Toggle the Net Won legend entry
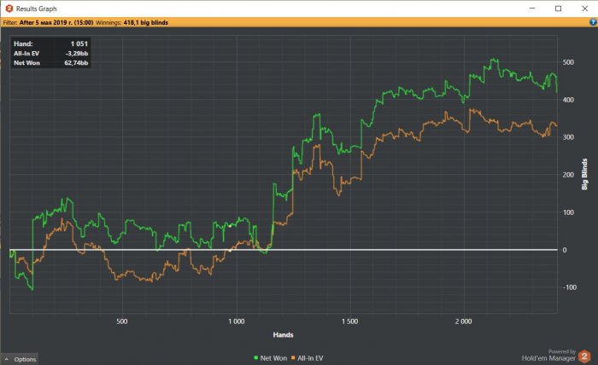598x365 pixels. coord(271,358)
